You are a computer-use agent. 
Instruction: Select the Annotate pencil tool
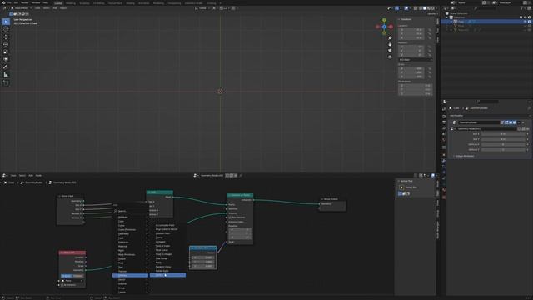pyautogui.click(x=6, y=67)
